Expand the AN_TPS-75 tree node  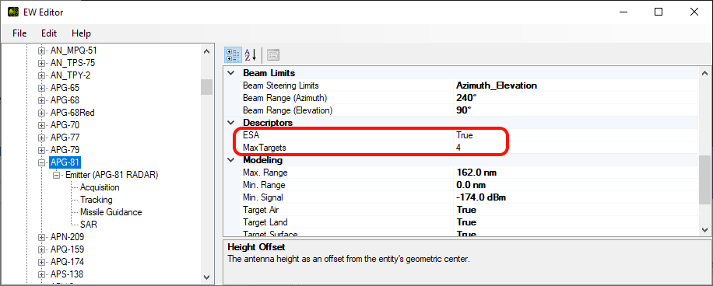coord(41,63)
